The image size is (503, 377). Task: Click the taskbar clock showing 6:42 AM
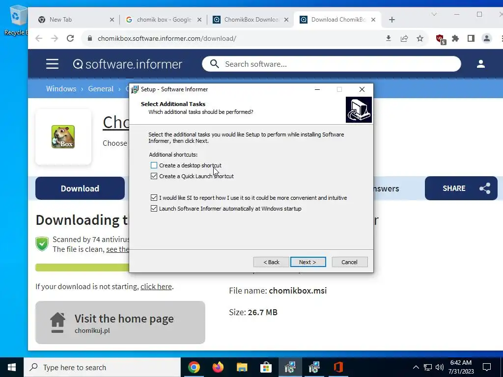461,367
